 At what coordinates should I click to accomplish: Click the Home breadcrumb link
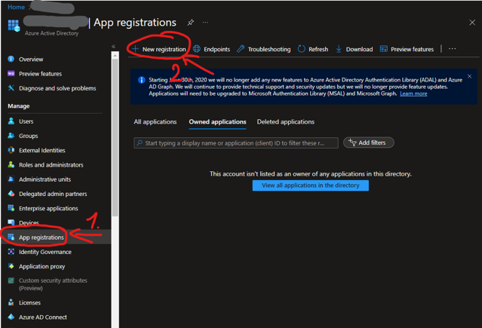[x=16, y=7]
